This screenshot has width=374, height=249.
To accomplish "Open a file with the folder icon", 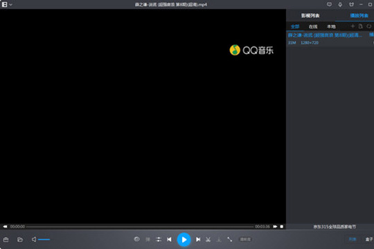I will (x=20, y=239).
